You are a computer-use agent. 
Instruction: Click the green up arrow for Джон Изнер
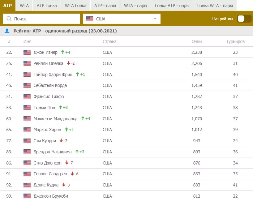[62, 52]
